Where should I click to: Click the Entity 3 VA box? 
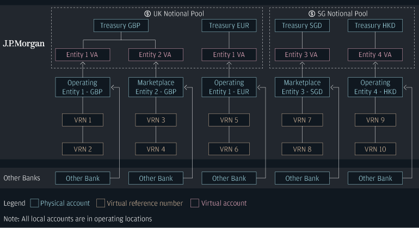pos(302,55)
